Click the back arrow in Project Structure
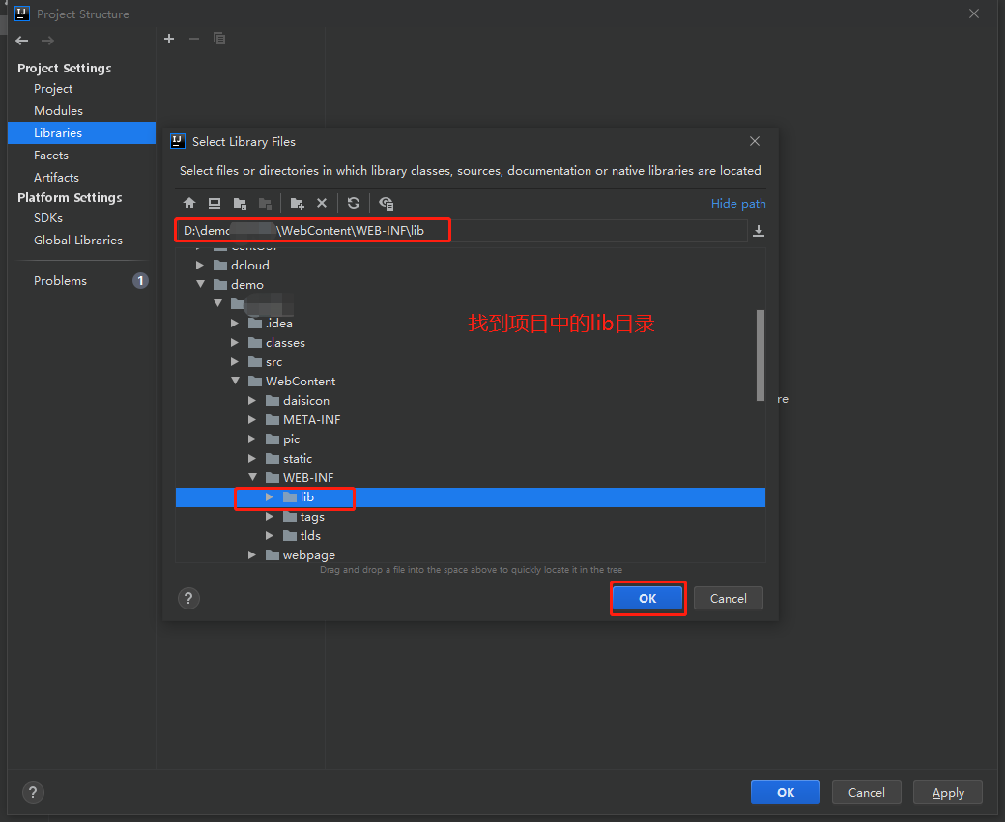Screen dimensions: 1005x822 pos(22,41)
